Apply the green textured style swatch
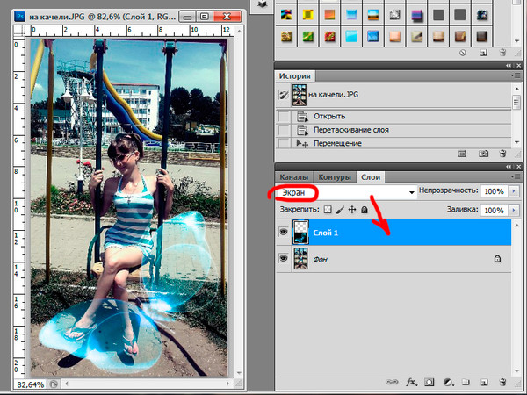This screenshot has width=527, height=395. (x=308, y=36)
